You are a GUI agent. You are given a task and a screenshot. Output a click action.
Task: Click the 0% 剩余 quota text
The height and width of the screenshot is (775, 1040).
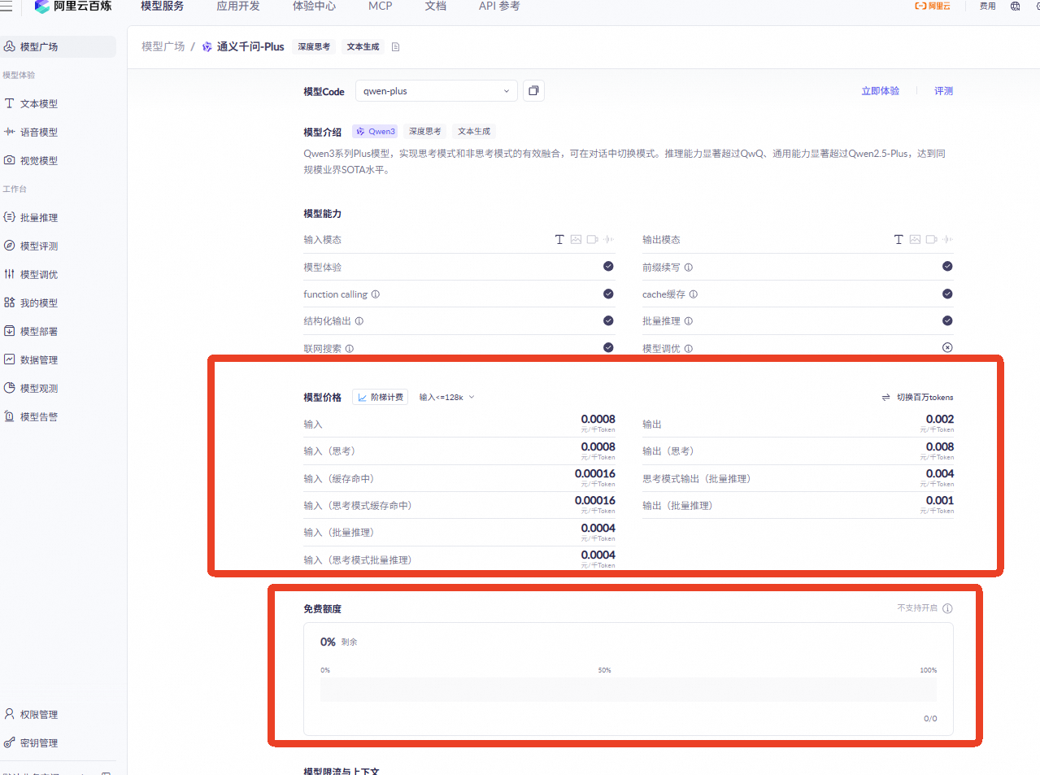[338, 642]
